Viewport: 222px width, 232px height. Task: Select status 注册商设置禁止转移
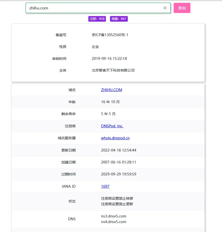[x=117, y=198]
